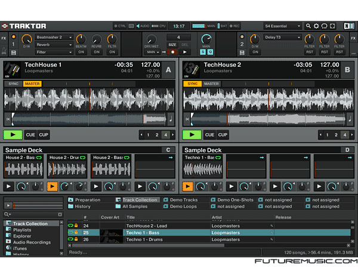Open the Filter effect dropdown
The image size is (358, 280).
tap(54, 52)
